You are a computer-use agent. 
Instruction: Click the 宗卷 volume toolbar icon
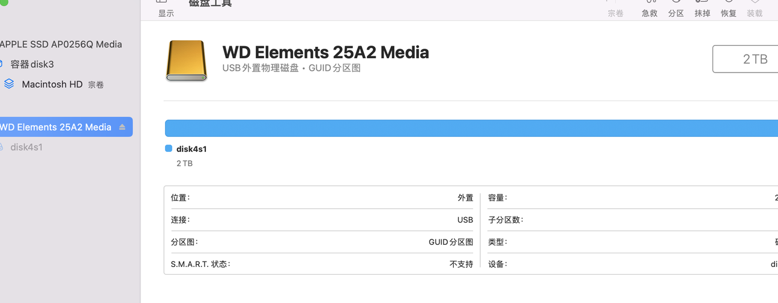[615, 9]
